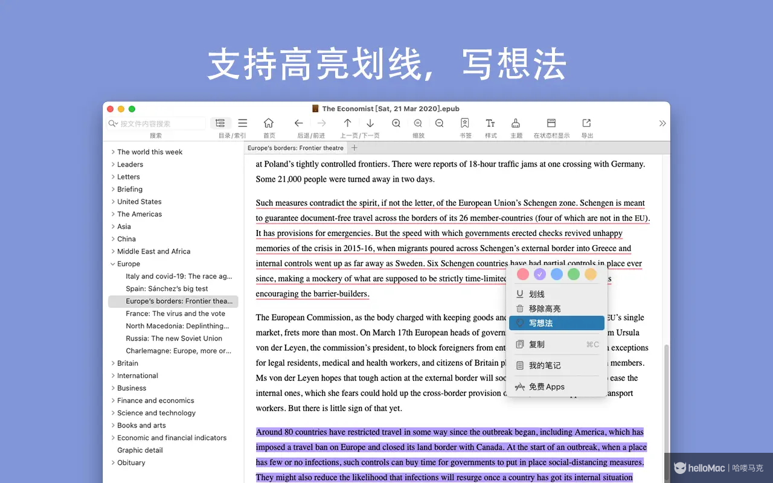The image size is (773, 483).
Task: Zoom out with the minus magnifier
Action: [x=440, y=123]
